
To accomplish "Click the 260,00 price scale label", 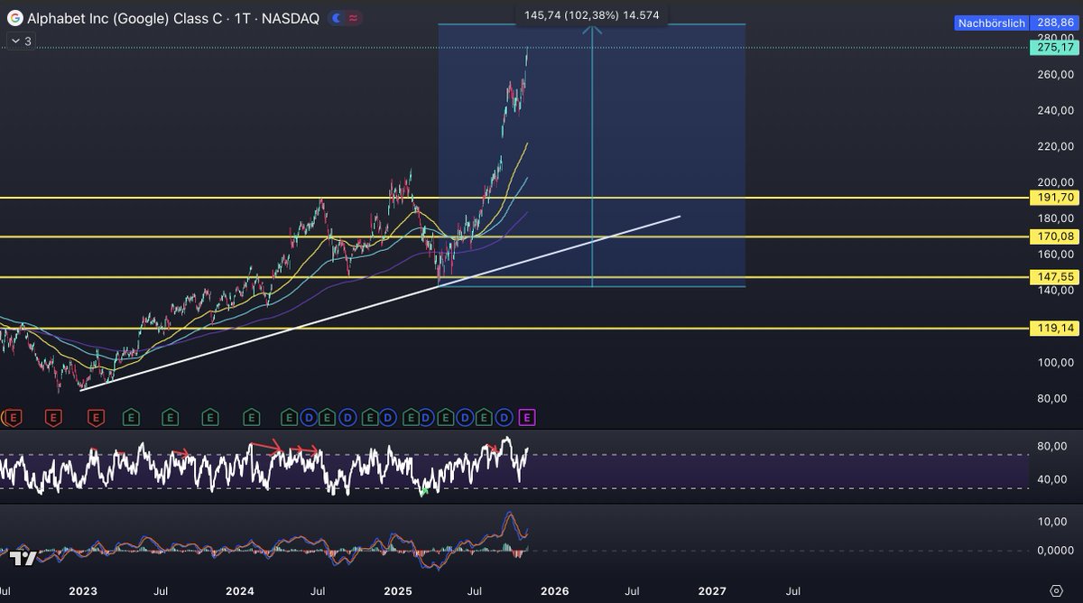I will click(x=1055, y=75).
